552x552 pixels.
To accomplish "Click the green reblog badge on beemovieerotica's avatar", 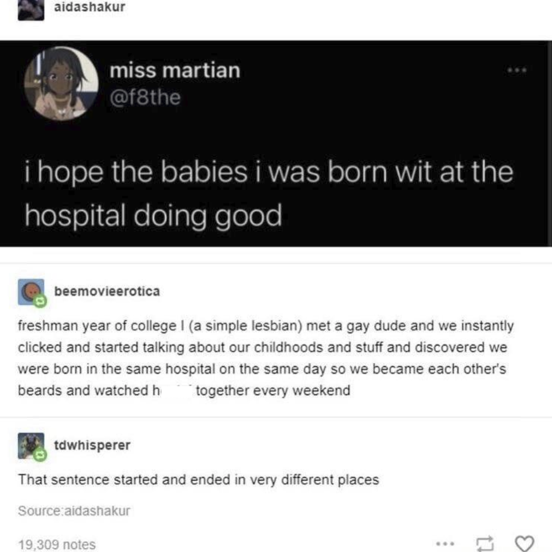I will pyautogui.click(x=40, y=301).
